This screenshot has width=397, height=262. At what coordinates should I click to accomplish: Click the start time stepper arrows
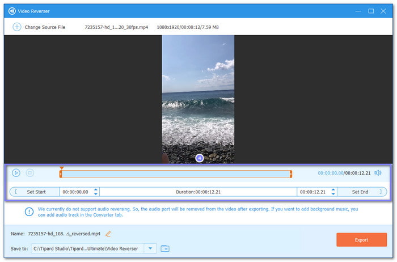pos(95,192)
